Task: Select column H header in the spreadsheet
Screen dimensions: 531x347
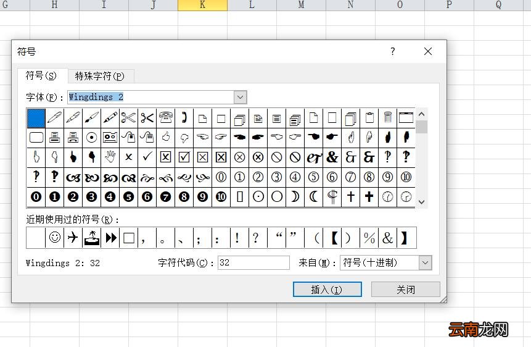Action: (54, 5)
